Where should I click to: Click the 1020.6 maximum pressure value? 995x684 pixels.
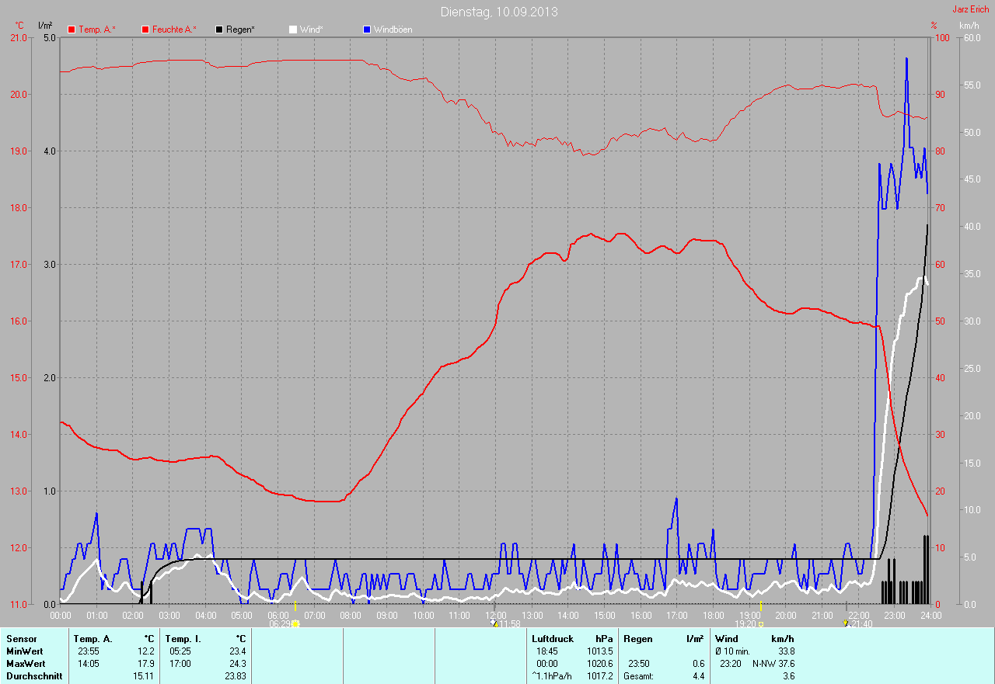[600, 664]
